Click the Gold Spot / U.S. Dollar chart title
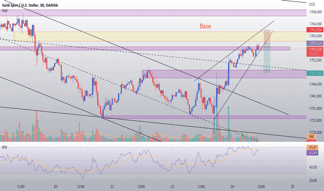Viewport: 324px width, 191px height. (30, 5)
